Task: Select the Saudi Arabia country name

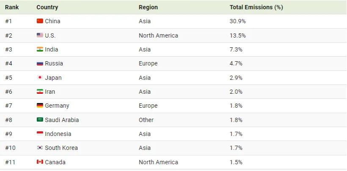Action: 62,120
